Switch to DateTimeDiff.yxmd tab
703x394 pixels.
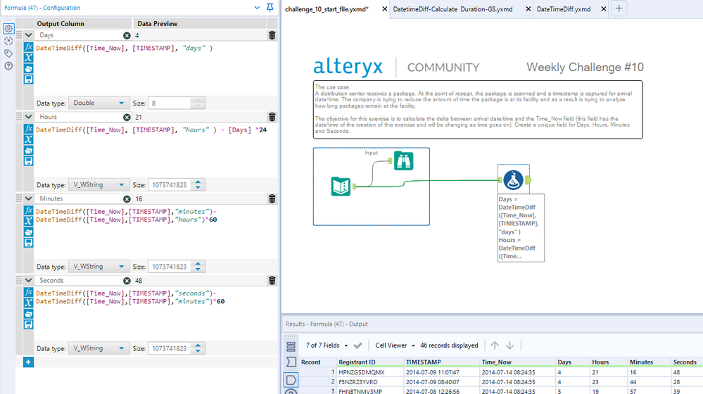[563, 9]
